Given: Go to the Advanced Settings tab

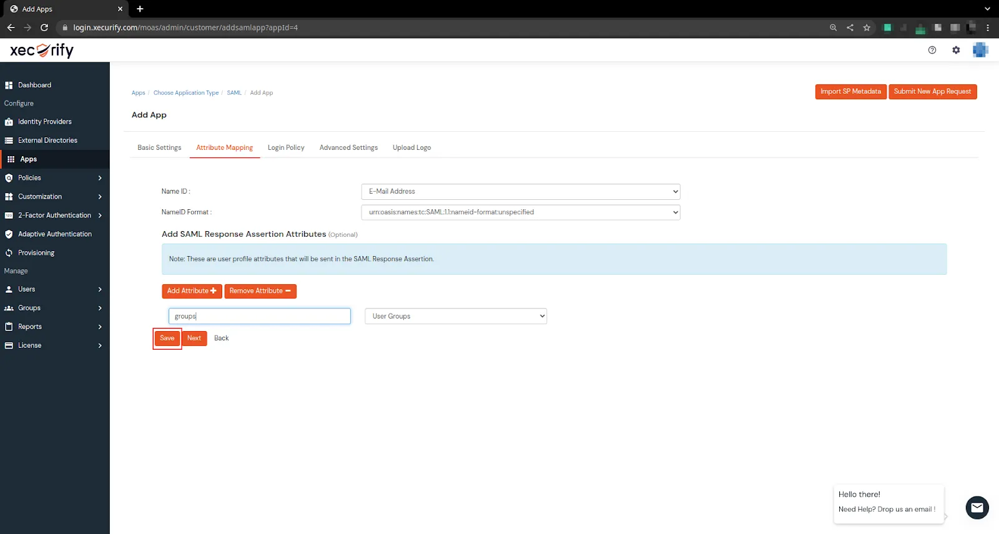Looking at the screenshot, I should click(x=348, y=148).
